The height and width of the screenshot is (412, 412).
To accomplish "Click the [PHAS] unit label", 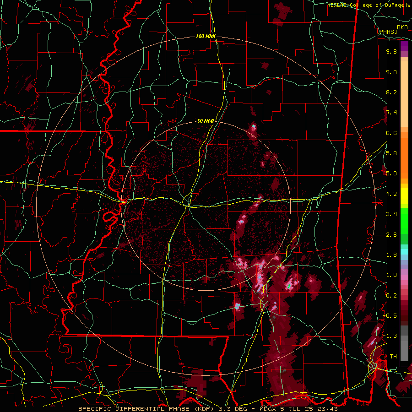I will tap(387, 32).
